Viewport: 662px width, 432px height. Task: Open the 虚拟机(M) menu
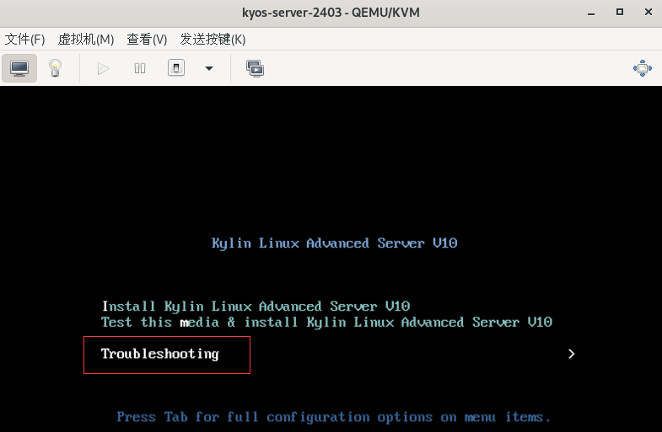pos(86,40)
